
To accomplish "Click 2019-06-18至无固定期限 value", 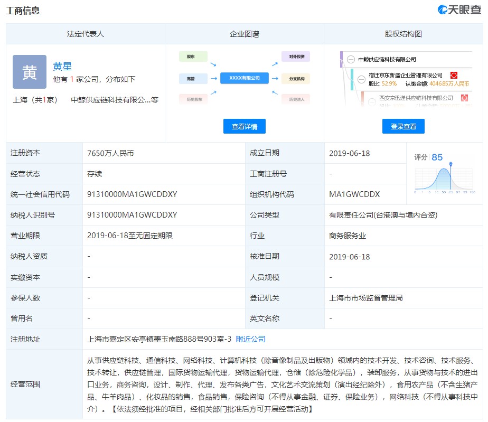I will tap(130, 236).
